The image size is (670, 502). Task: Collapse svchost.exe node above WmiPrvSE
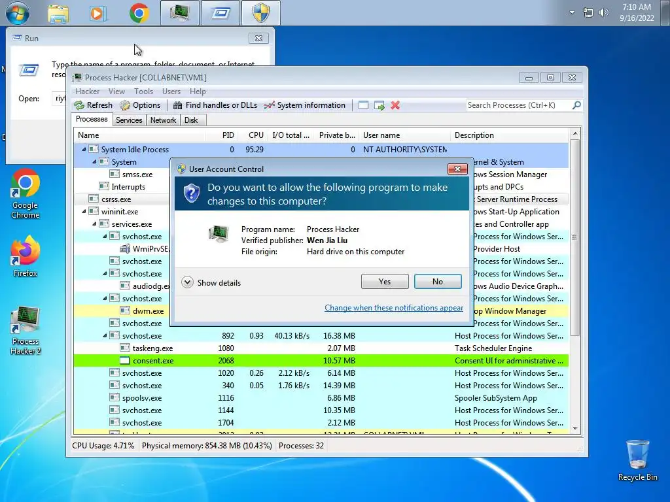click(x=105, y=236)
